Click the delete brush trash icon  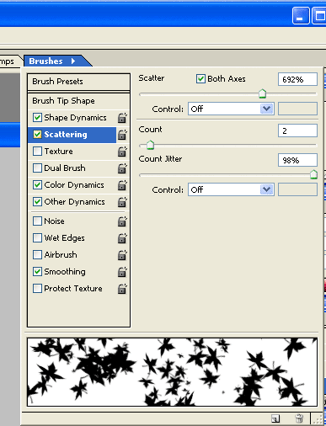coord(299,418)
